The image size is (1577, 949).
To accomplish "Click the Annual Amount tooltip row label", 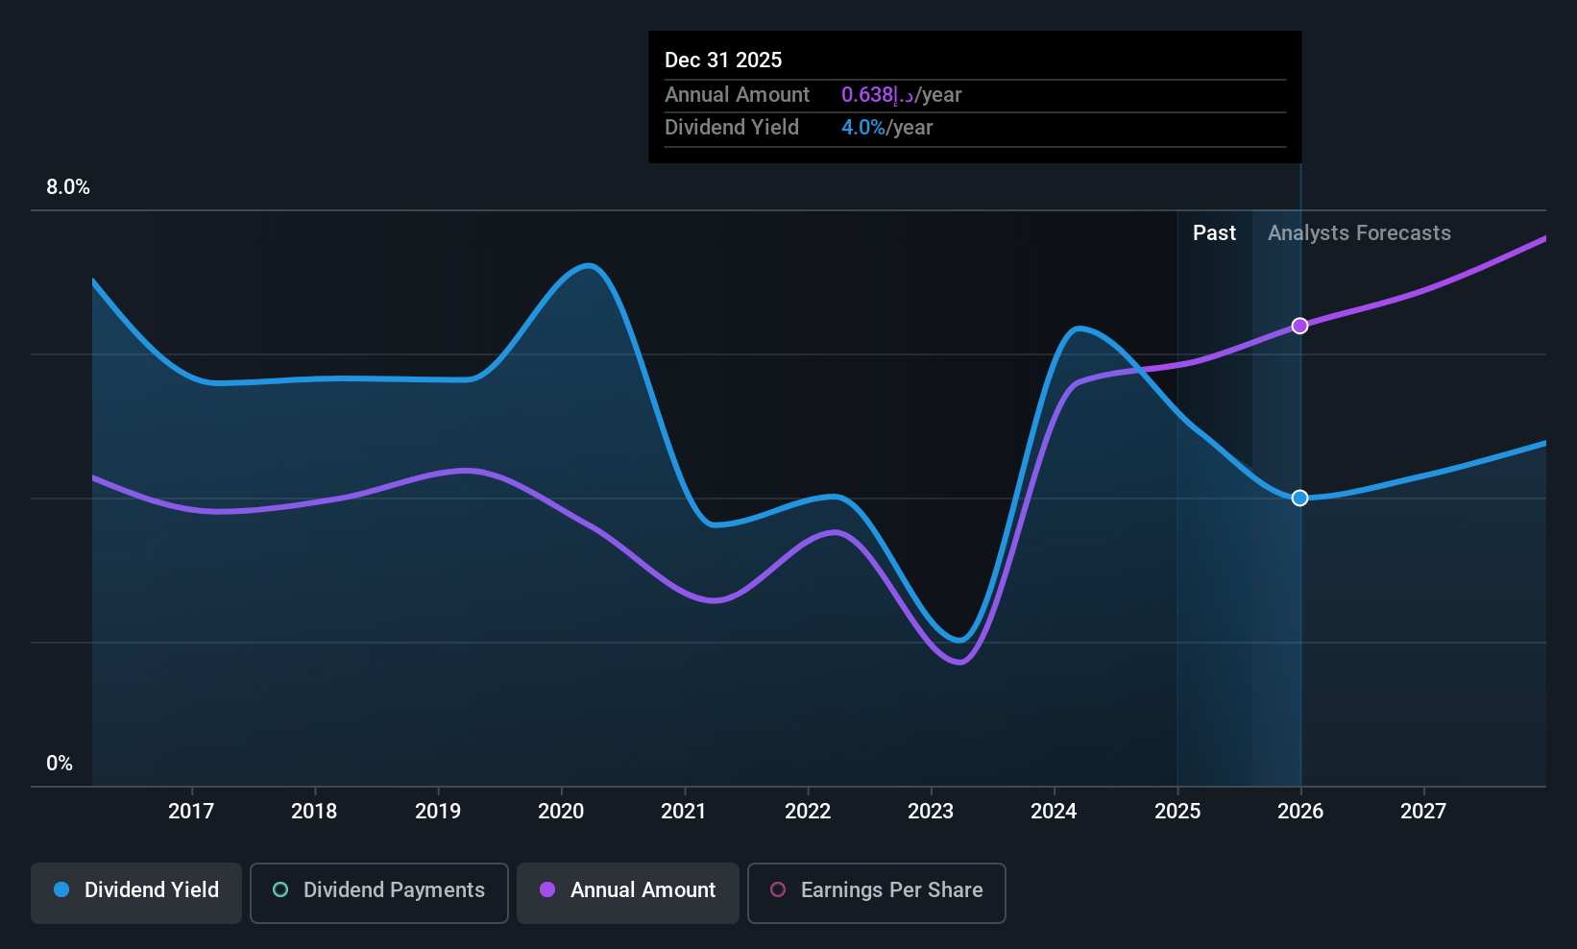I will tap(737, 95).
